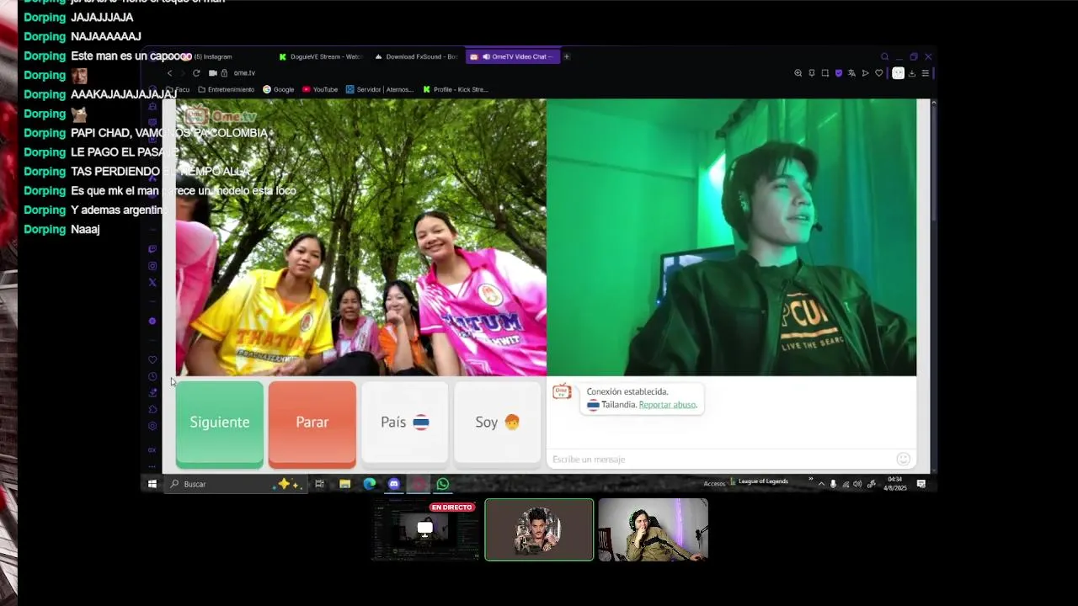
Task: Click the OmeTV page vertical scrollbar
Action: (x=933, y=160)
